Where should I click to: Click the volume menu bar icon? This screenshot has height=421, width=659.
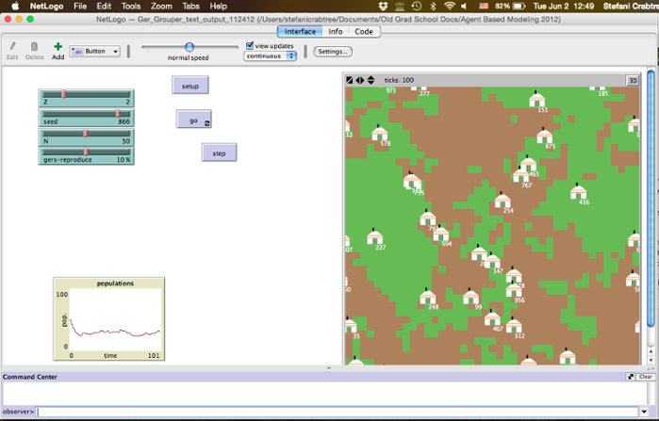[x=464, y=6]
